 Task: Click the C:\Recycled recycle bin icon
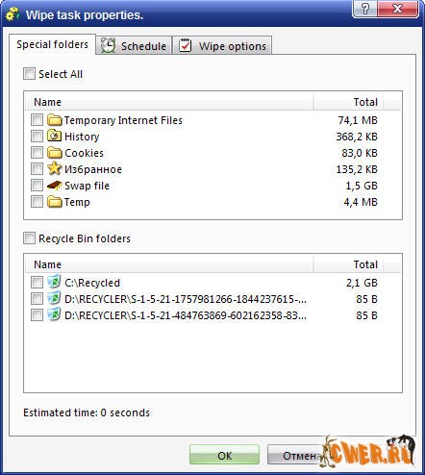pos(54,282)
